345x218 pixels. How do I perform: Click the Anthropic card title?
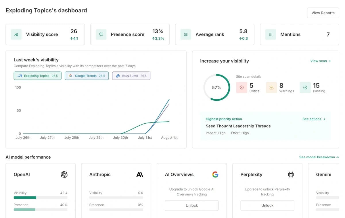[100, 174]
